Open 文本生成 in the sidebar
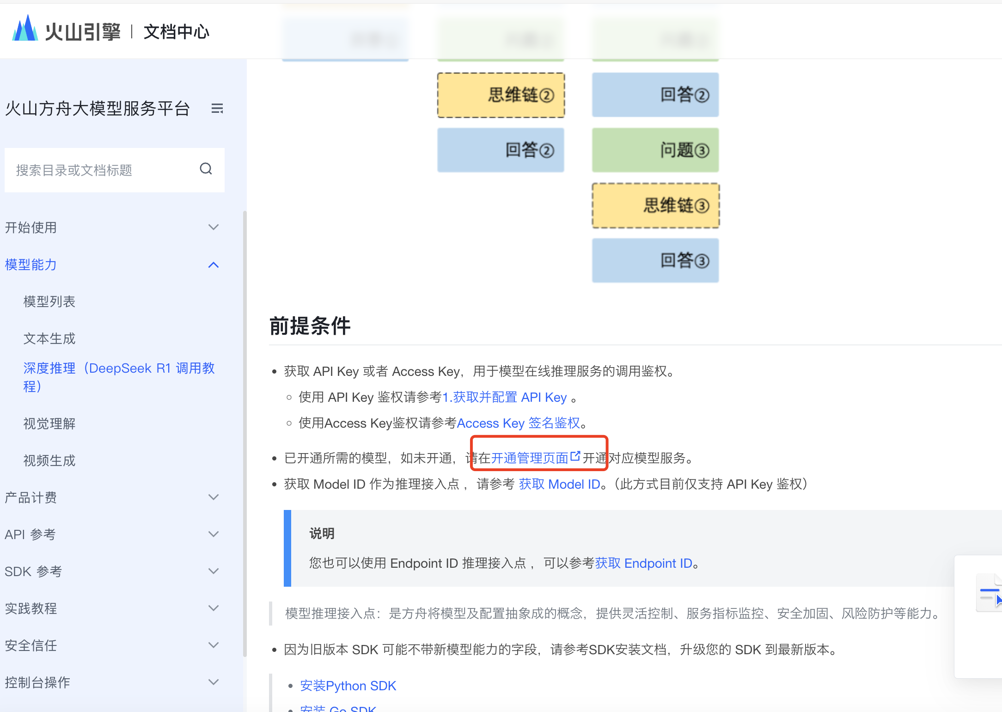 pos(49,339)
